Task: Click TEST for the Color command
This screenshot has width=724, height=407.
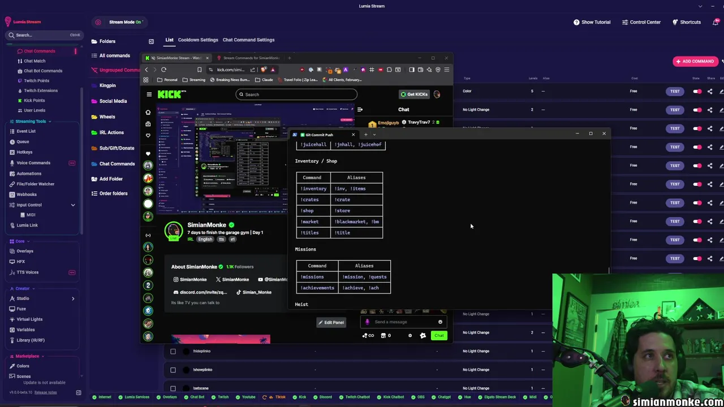Action: point(675,91)
